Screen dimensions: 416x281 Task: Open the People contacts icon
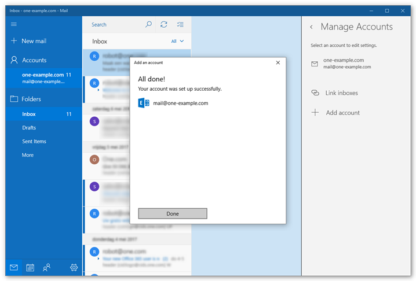click(x=46, y=267)
